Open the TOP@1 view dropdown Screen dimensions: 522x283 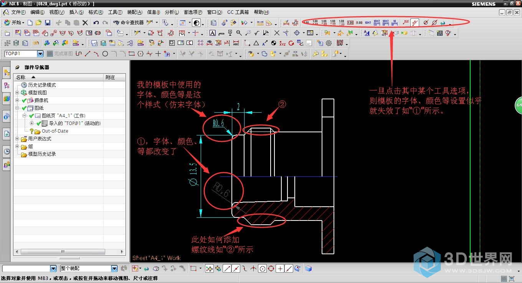tap(40, 54)
